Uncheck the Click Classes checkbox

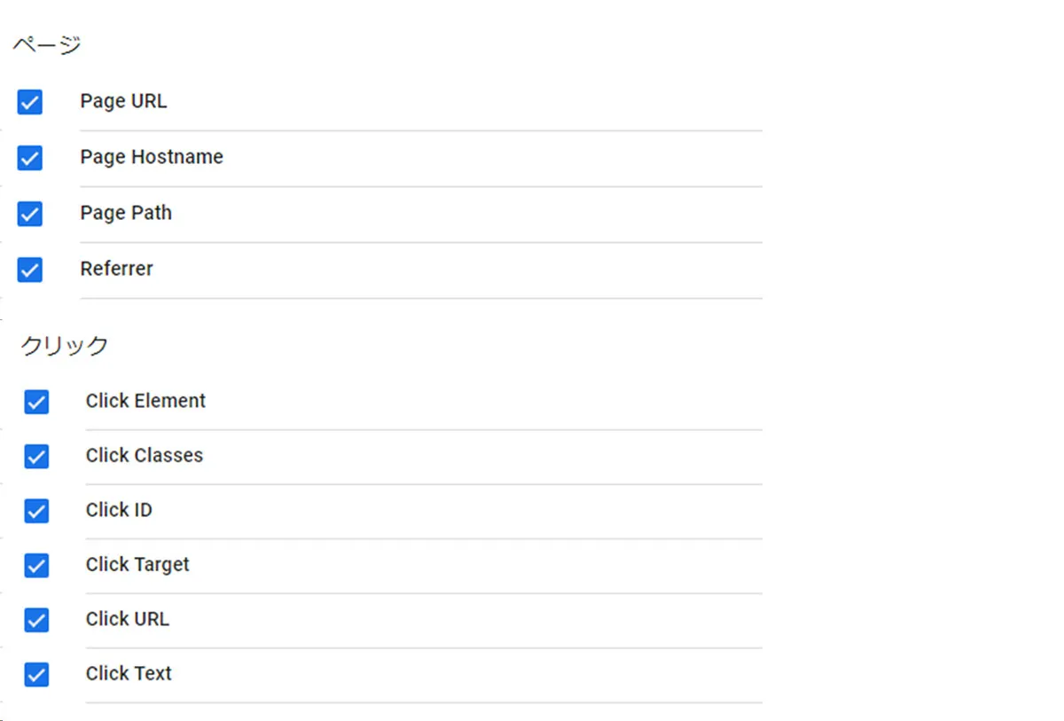pos(36,456)
